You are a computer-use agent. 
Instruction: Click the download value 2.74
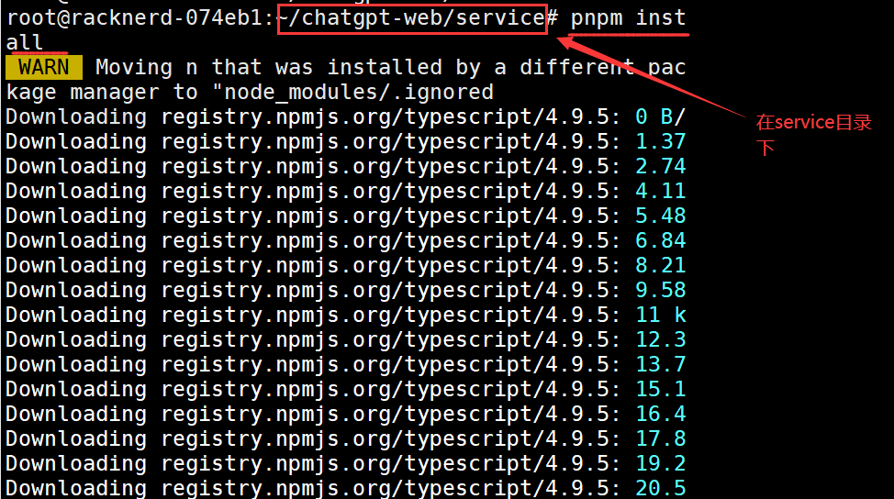[x=660, y=166]
